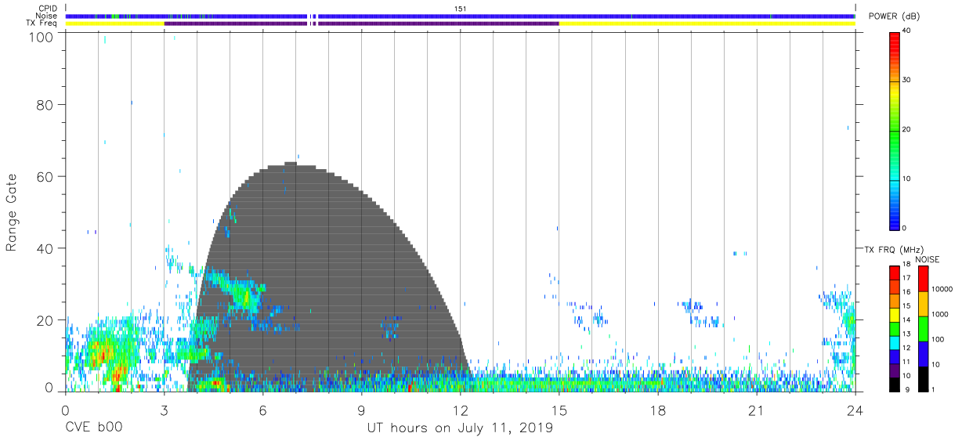Pick the cyan swatch in the TX FRQ scale
The image size is (962, 444).
pos(895,344)
